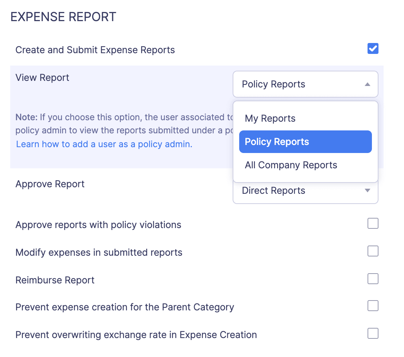This screenshot has height=357, width=404.
Task: Enable Prevent expense creation for the Parent Category
Action: point(373,306)
